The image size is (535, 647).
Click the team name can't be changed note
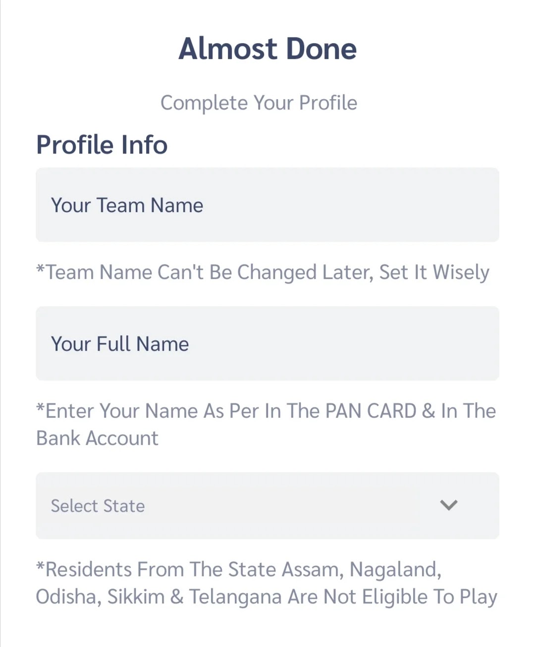263,272
